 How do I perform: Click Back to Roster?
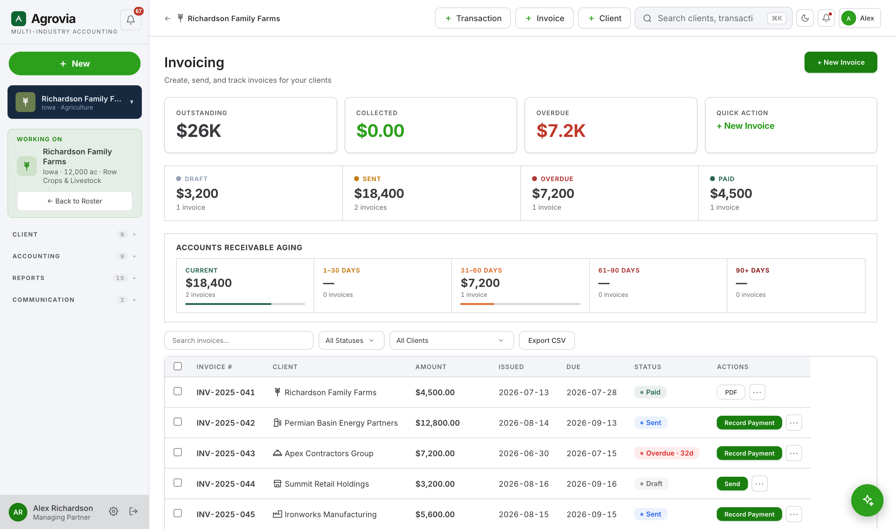pos(74,201)
